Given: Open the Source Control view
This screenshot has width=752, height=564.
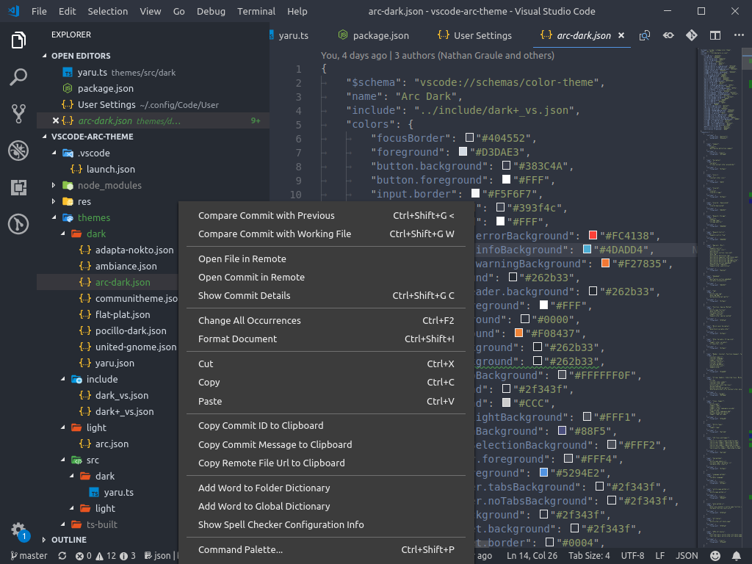Looking at the screenshot, I should (18, 114).
